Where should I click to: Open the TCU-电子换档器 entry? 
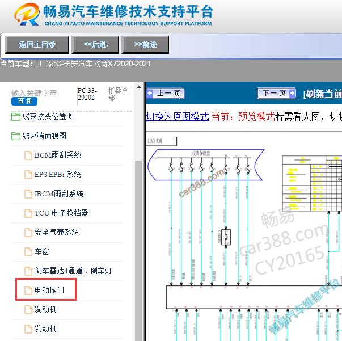coord(61,213)
